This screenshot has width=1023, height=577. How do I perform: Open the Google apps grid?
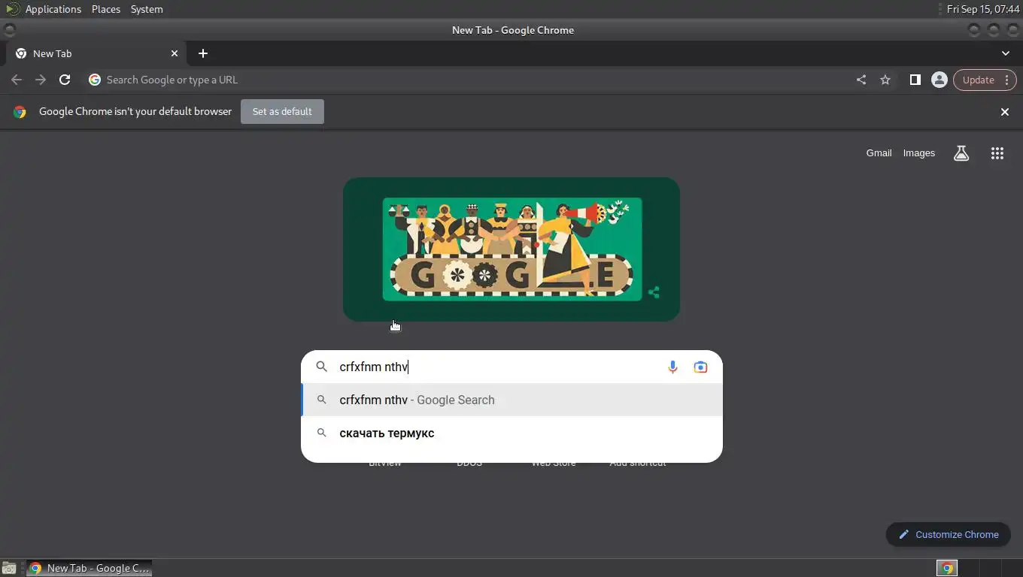click(997, 153)
